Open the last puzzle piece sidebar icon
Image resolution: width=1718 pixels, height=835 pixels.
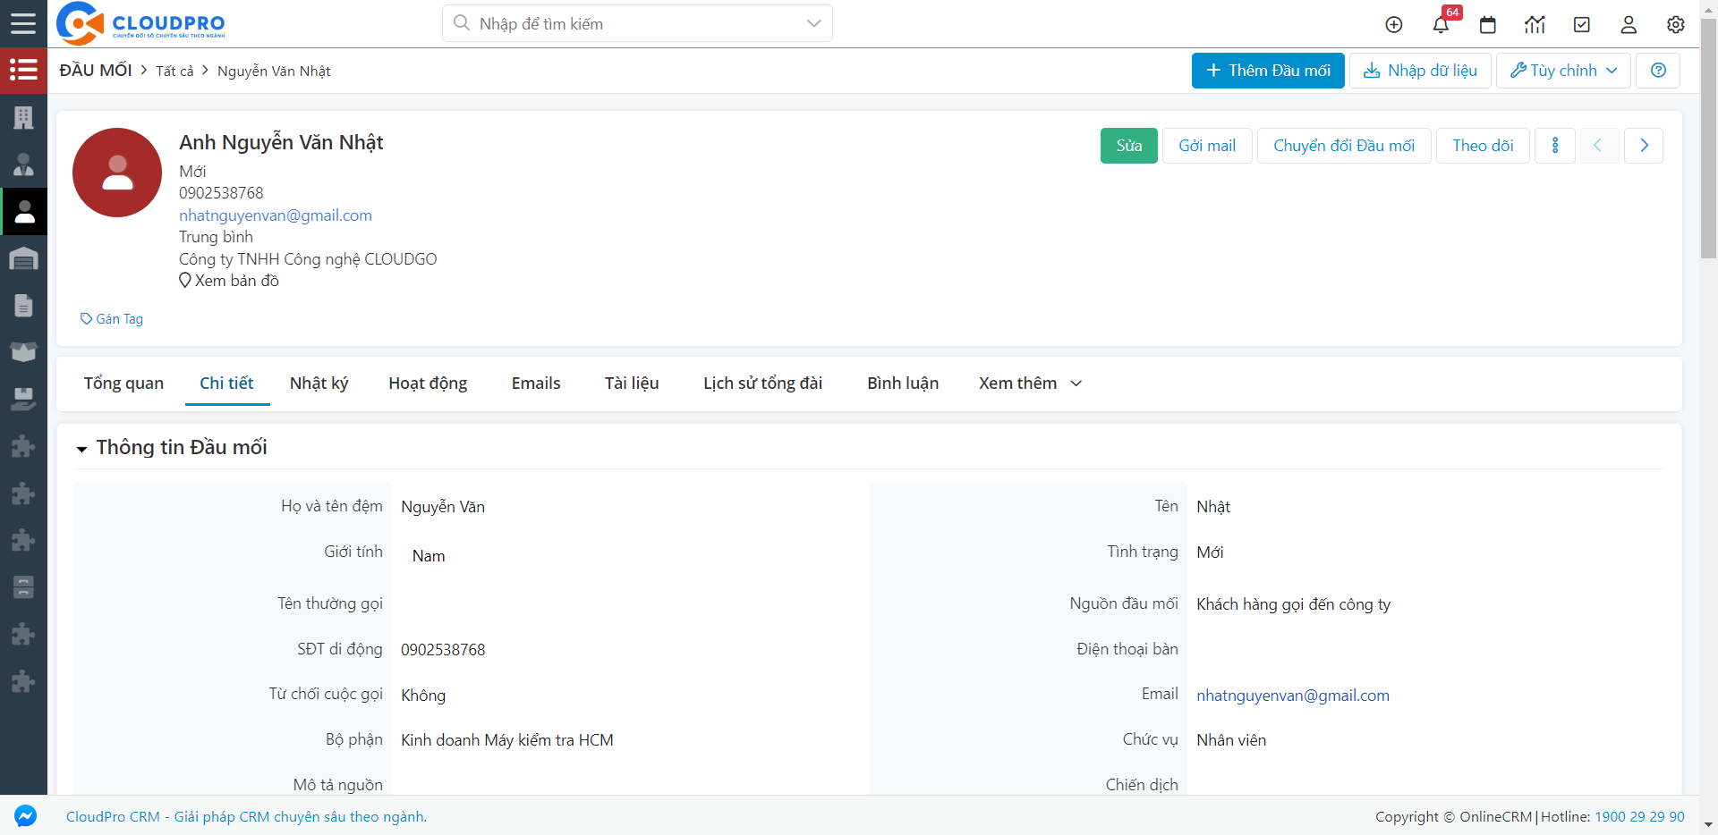[23, 681]
